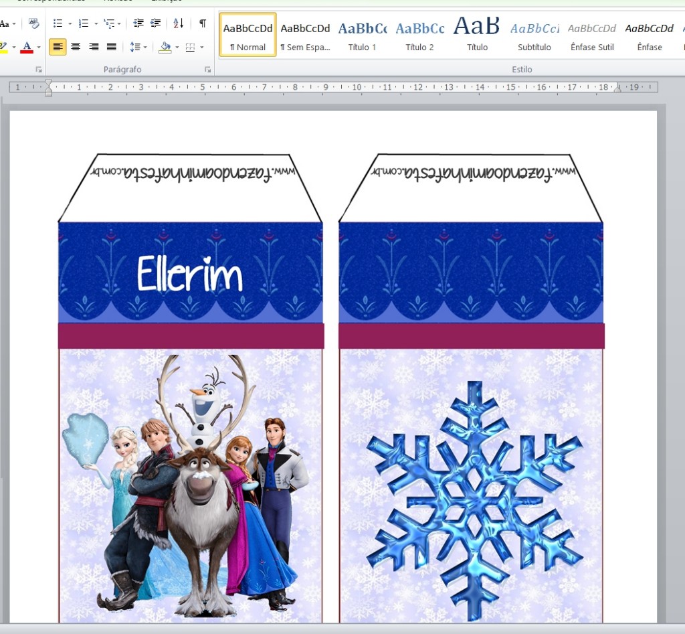The image size is (685, 634).
Task: Open the Parágrafo dialog launcher
Action: click(x=207, y=70)
